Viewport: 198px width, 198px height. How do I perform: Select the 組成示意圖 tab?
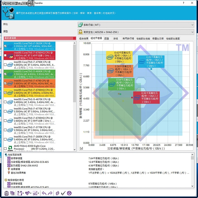pos(96,38)
